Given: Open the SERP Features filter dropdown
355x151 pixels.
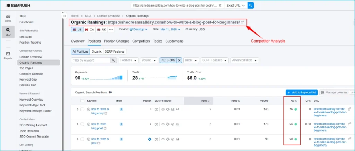Looking at the screenshot, I should click(215, 60).
